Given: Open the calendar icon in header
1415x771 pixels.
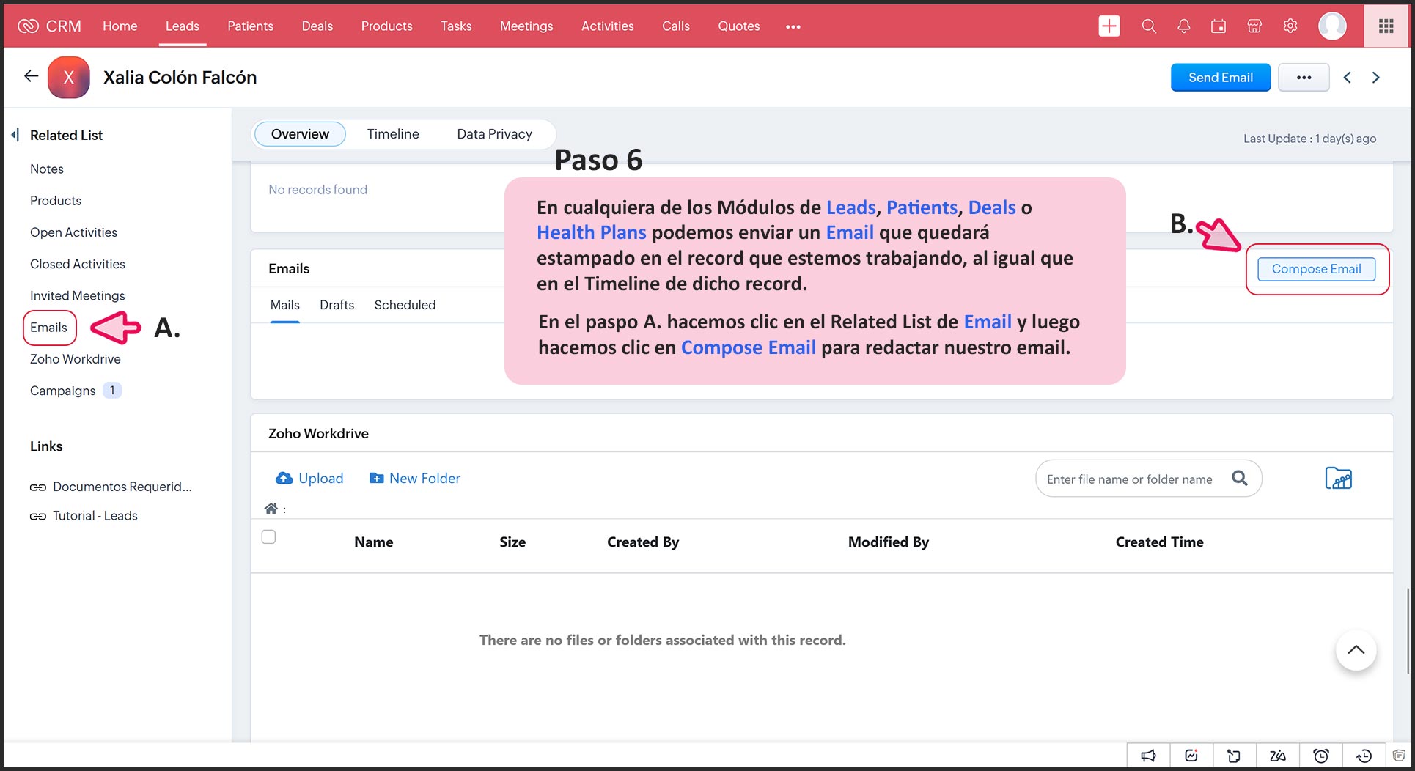Looking at the screenshot, I should [x=1219, y=26].
